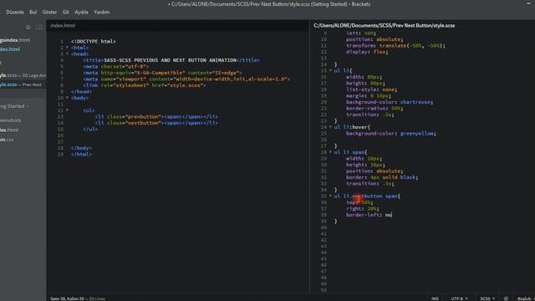Click the 'black' border color value

pos(408,177)
